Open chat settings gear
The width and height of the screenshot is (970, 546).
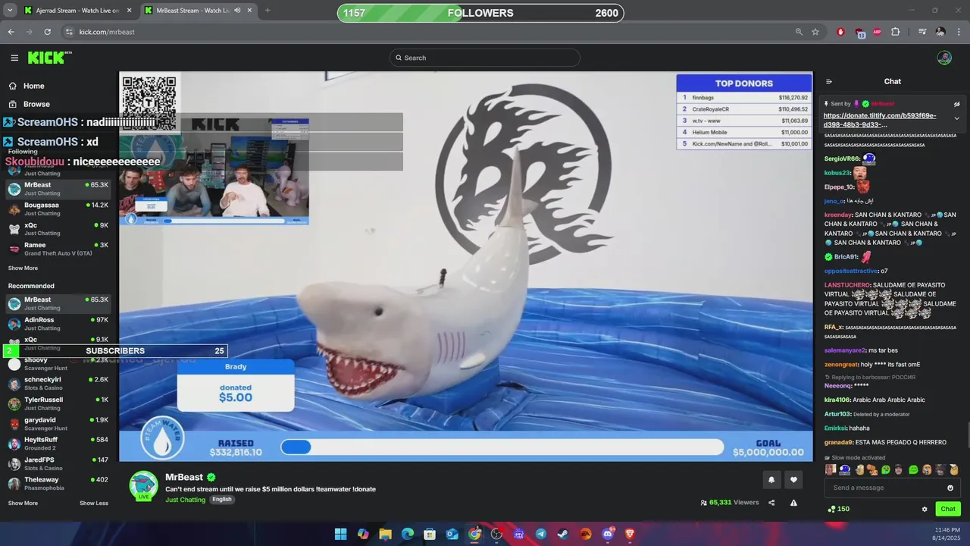[925, 509]
